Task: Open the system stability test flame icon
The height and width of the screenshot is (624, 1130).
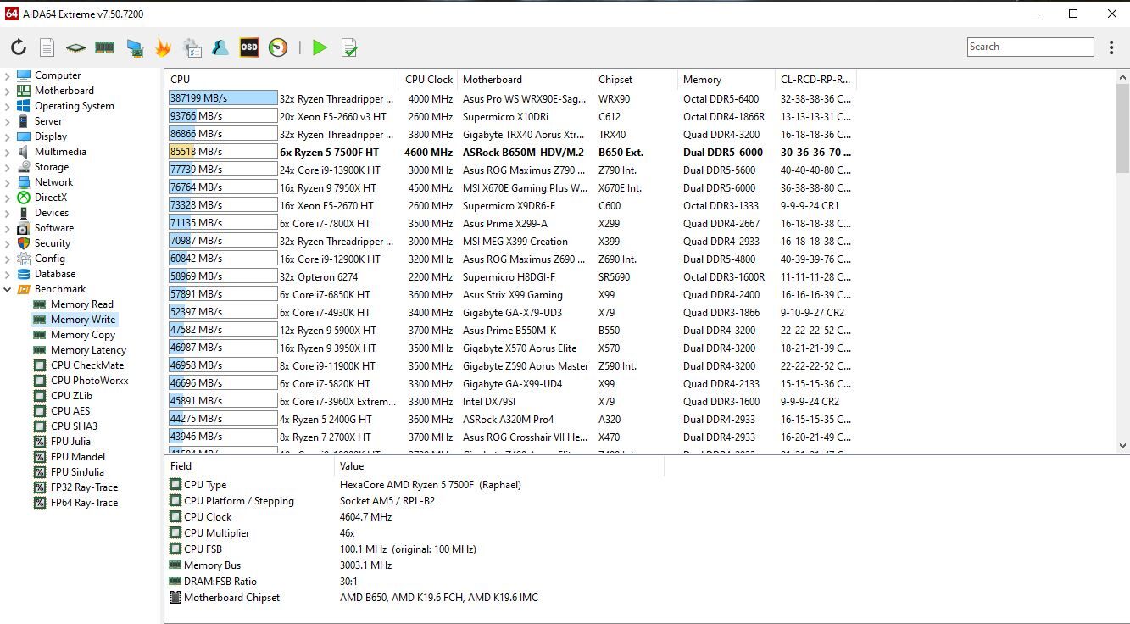Action: [x=163, y=47]
